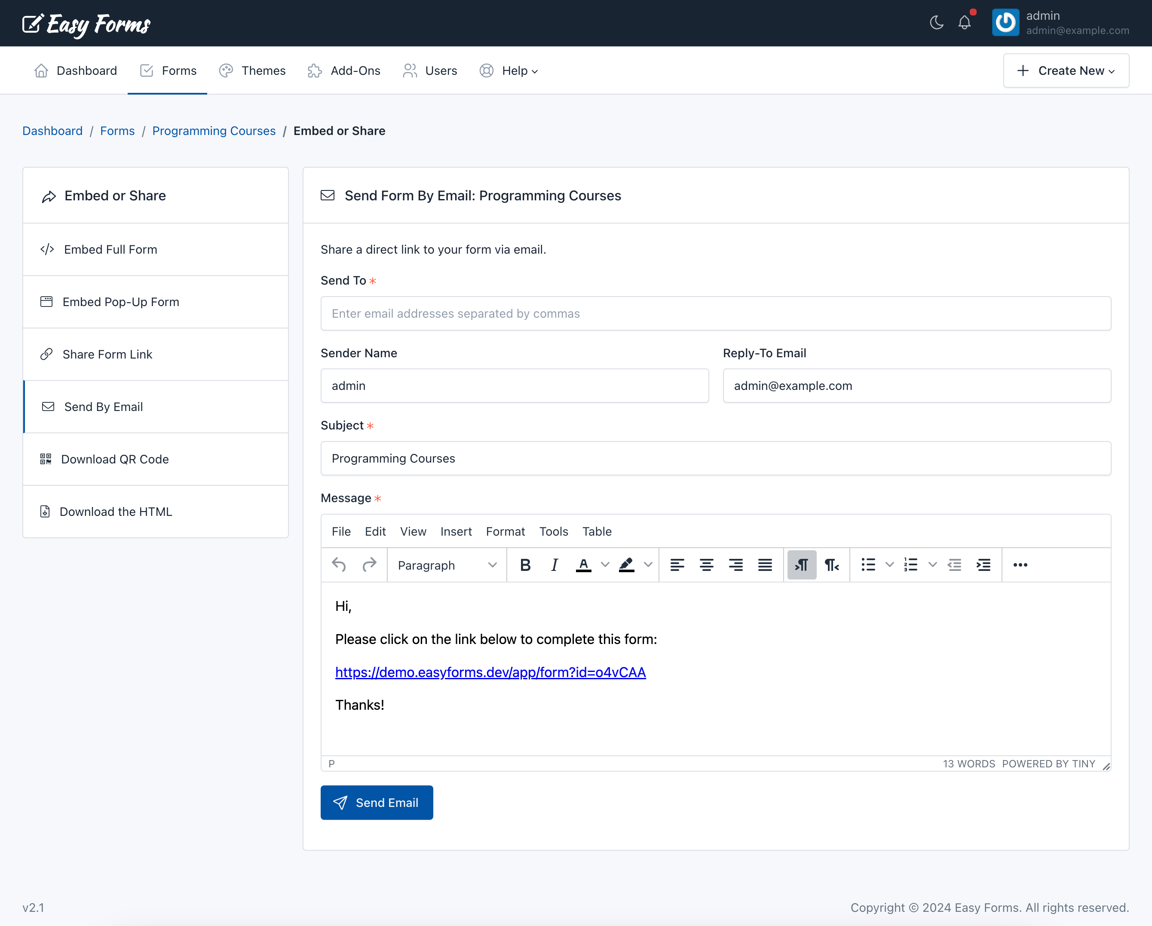Select Embed Full Form sidebar item
Image resolution: width=1152 pixels, height=926 pixels.
(156, 249)
